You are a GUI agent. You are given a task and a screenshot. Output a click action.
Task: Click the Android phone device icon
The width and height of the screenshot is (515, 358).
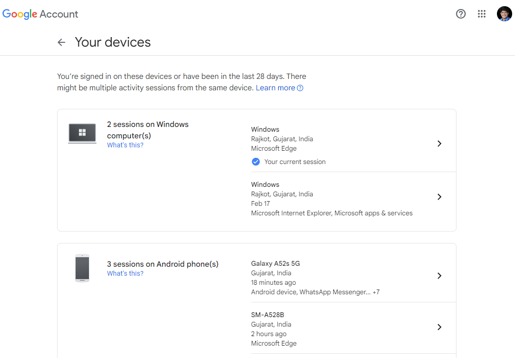pyautogui.click(x=82, y=268)
